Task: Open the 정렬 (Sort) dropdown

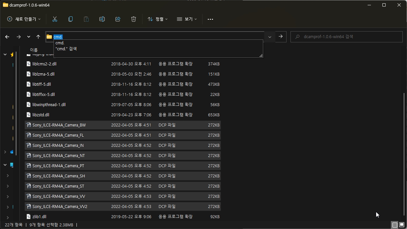Action: (158, 19)
